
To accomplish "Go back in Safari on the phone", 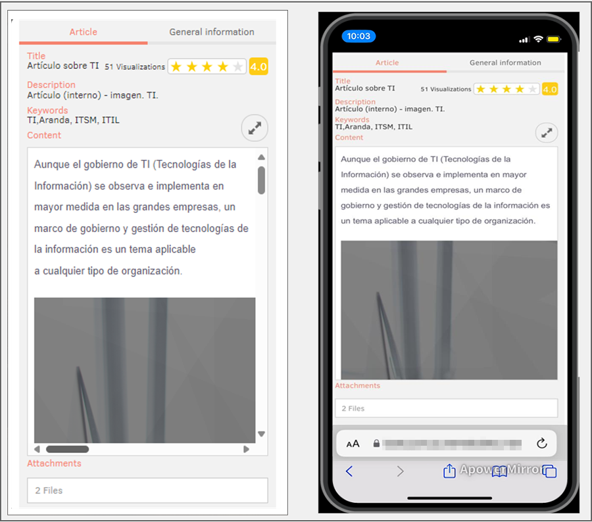I will pos(349,471).
